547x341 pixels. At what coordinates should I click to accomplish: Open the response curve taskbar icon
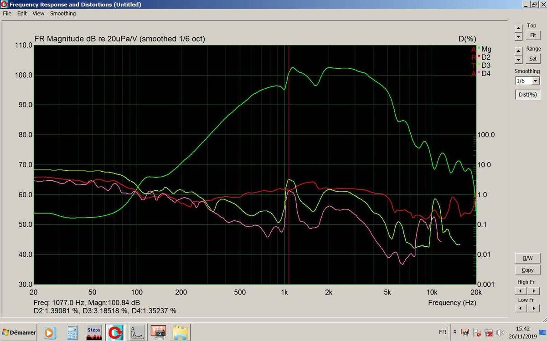pos(137,332)
